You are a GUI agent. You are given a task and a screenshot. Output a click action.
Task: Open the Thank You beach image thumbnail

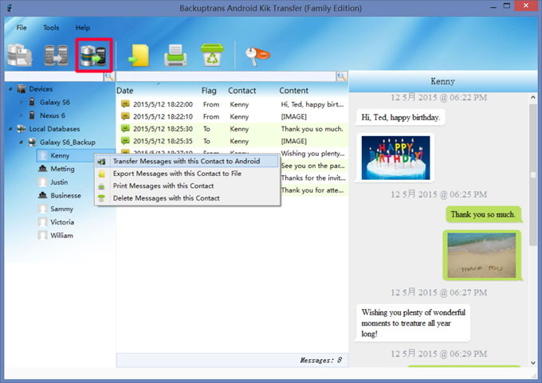pyautogui.click(x=481, y=256)
